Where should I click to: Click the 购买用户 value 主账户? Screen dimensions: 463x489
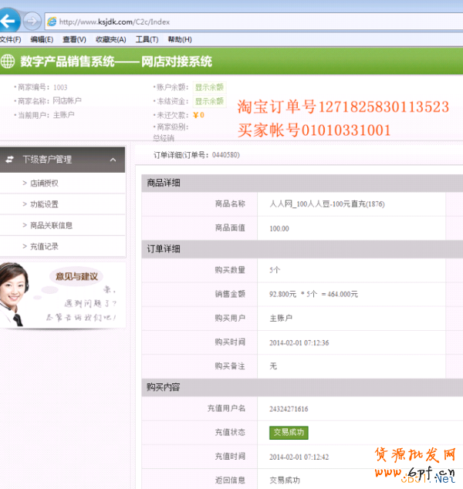[281, 318]
